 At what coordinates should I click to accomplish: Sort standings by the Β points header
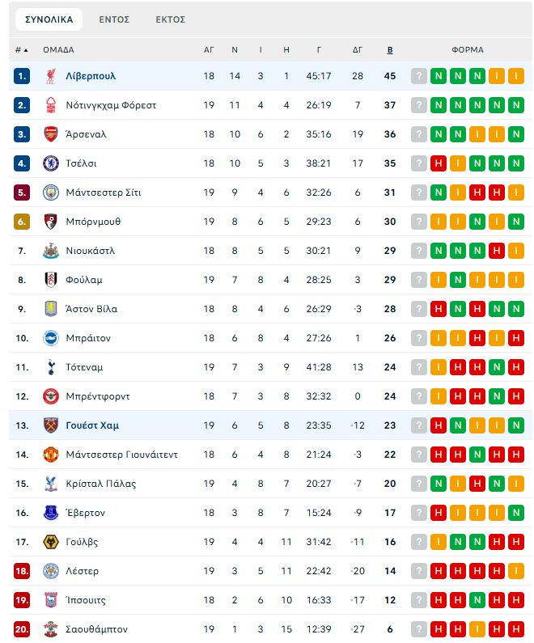390,50
